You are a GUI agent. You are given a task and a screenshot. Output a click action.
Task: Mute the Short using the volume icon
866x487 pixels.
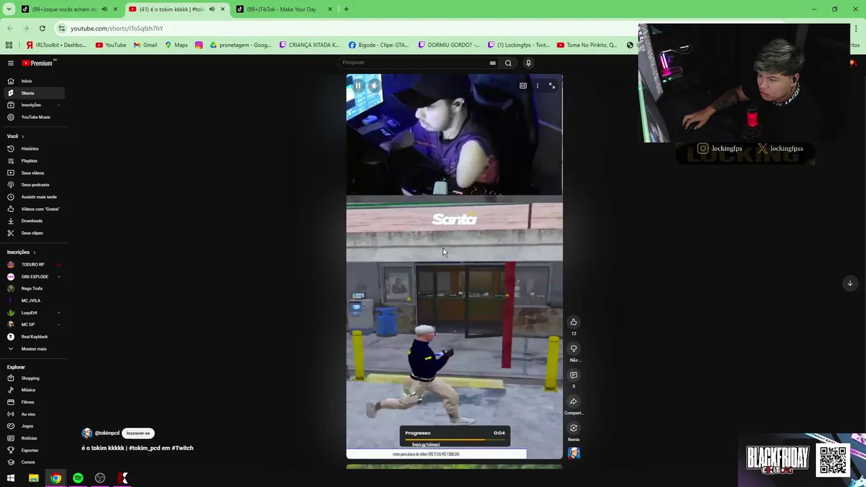[x=374, y=86]
